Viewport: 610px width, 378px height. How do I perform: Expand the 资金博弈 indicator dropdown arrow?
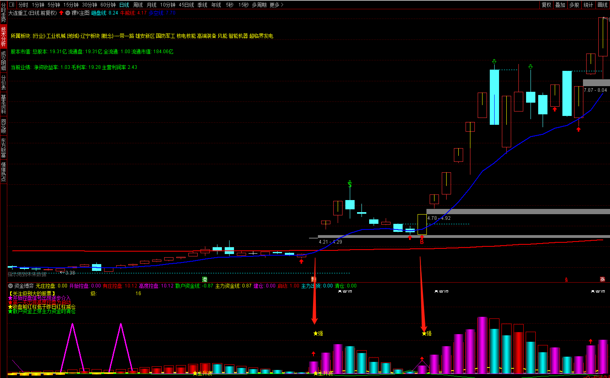[10, 286]
